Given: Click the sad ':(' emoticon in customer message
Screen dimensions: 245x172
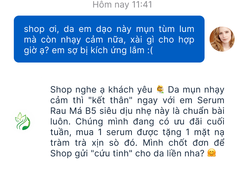Looking at the screenshot, I should click(x=150, y=50).
